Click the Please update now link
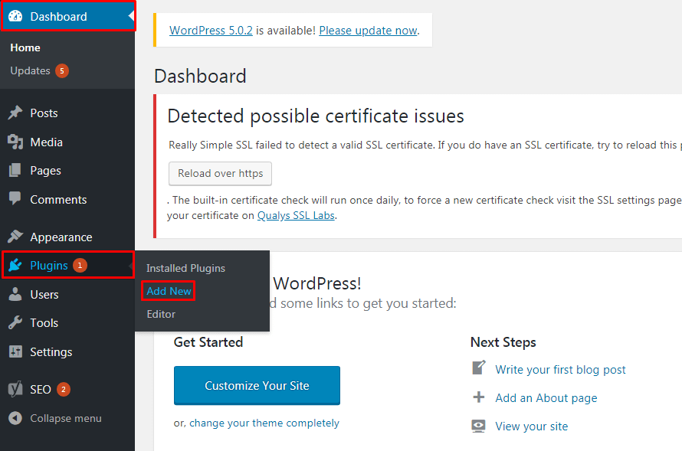Image resolution: width=682 pixels, height=451 pixels. point(368,31)
